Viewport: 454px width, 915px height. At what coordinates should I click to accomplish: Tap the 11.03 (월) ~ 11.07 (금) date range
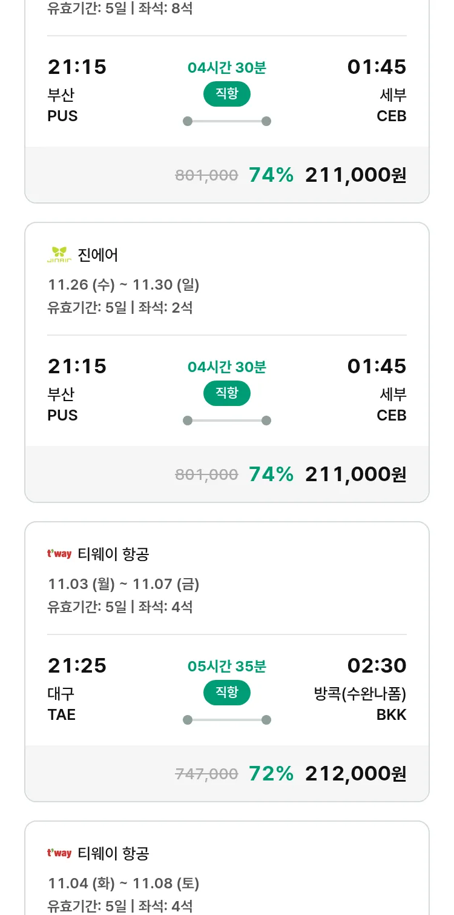[123, 584]
